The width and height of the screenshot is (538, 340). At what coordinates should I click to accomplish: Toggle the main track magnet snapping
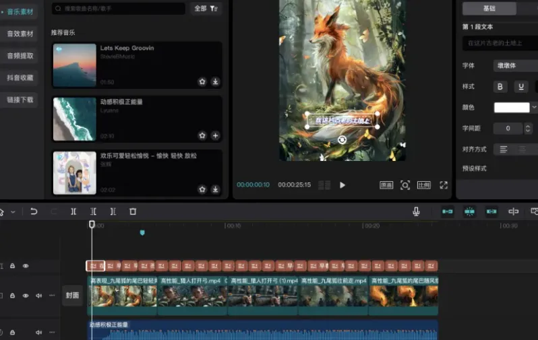pos(448,211)
